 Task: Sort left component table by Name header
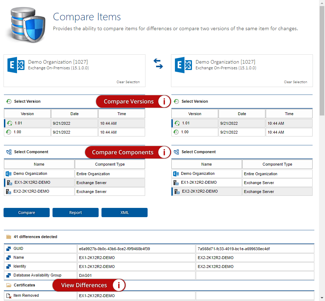tap(39, 164)
